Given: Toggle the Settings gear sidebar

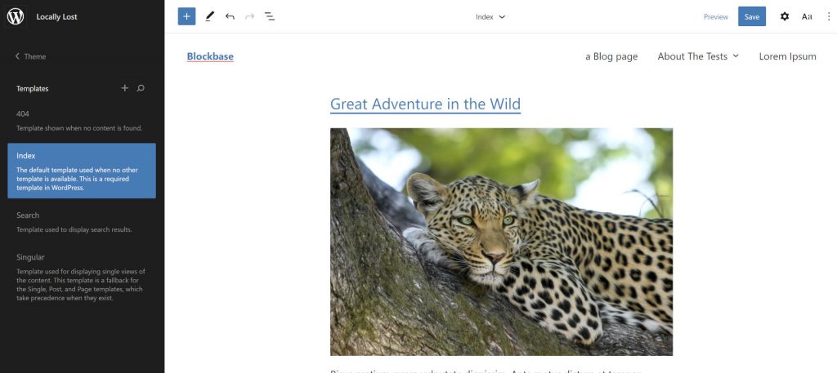Looking at the screenshot, I should click(785, 16).
